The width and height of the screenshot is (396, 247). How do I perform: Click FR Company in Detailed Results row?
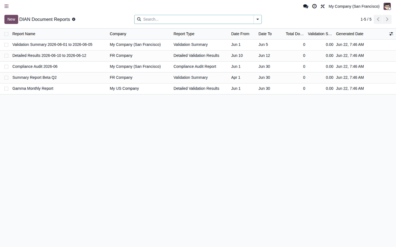click(x=121, y=56)
